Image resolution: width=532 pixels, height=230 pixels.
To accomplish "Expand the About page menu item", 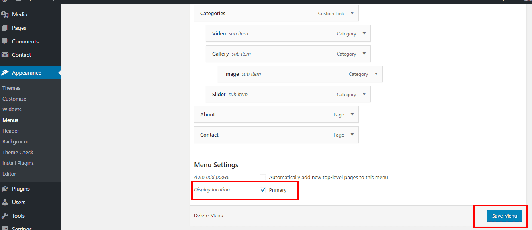I will pyautogui.click(x=352, y=114).
